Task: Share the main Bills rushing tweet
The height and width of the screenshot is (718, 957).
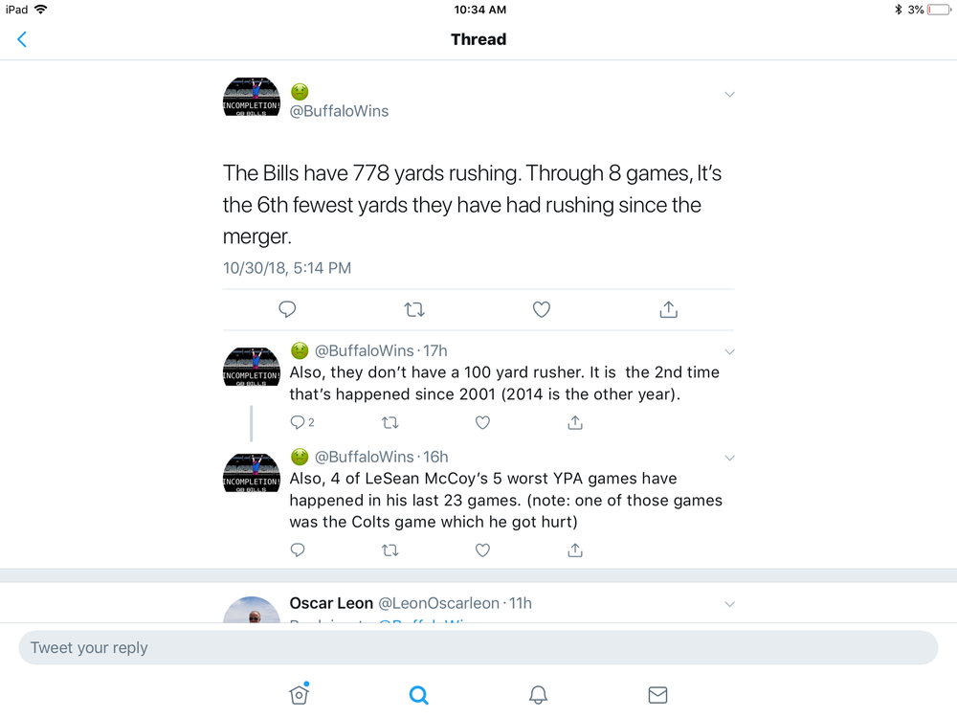Action: pos(668,309)
